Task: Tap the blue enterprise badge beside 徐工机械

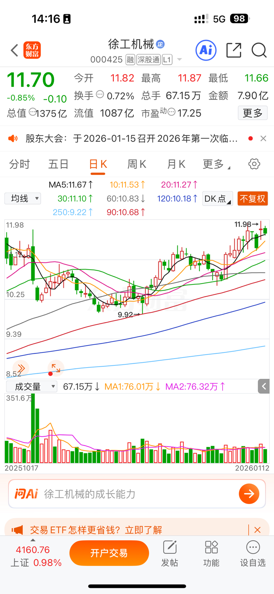Action: tap(160, 44)
